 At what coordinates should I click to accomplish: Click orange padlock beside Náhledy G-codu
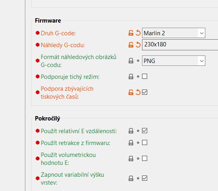point(131,45)
